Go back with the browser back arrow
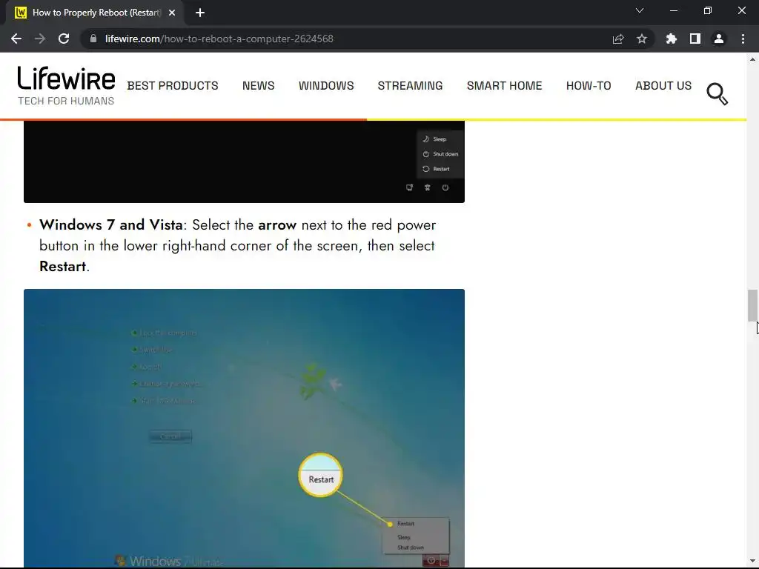The width and height of the screenshot is (759, 569). point(16,39)
